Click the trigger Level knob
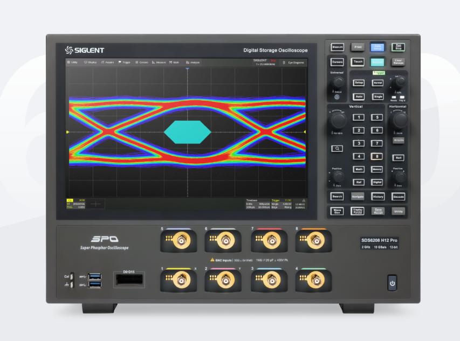 (399, 81)
